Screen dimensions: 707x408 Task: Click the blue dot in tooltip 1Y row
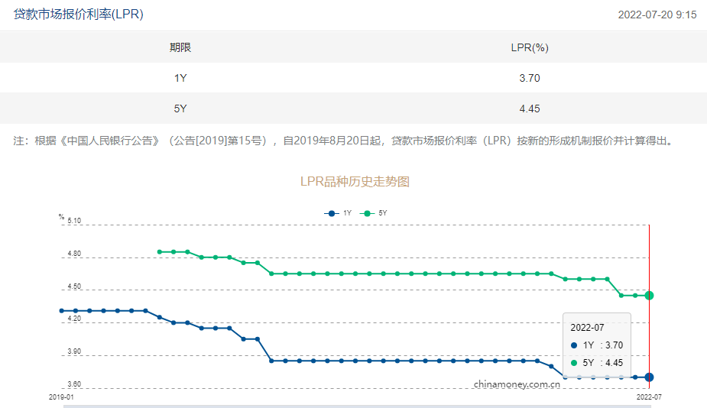575,345
